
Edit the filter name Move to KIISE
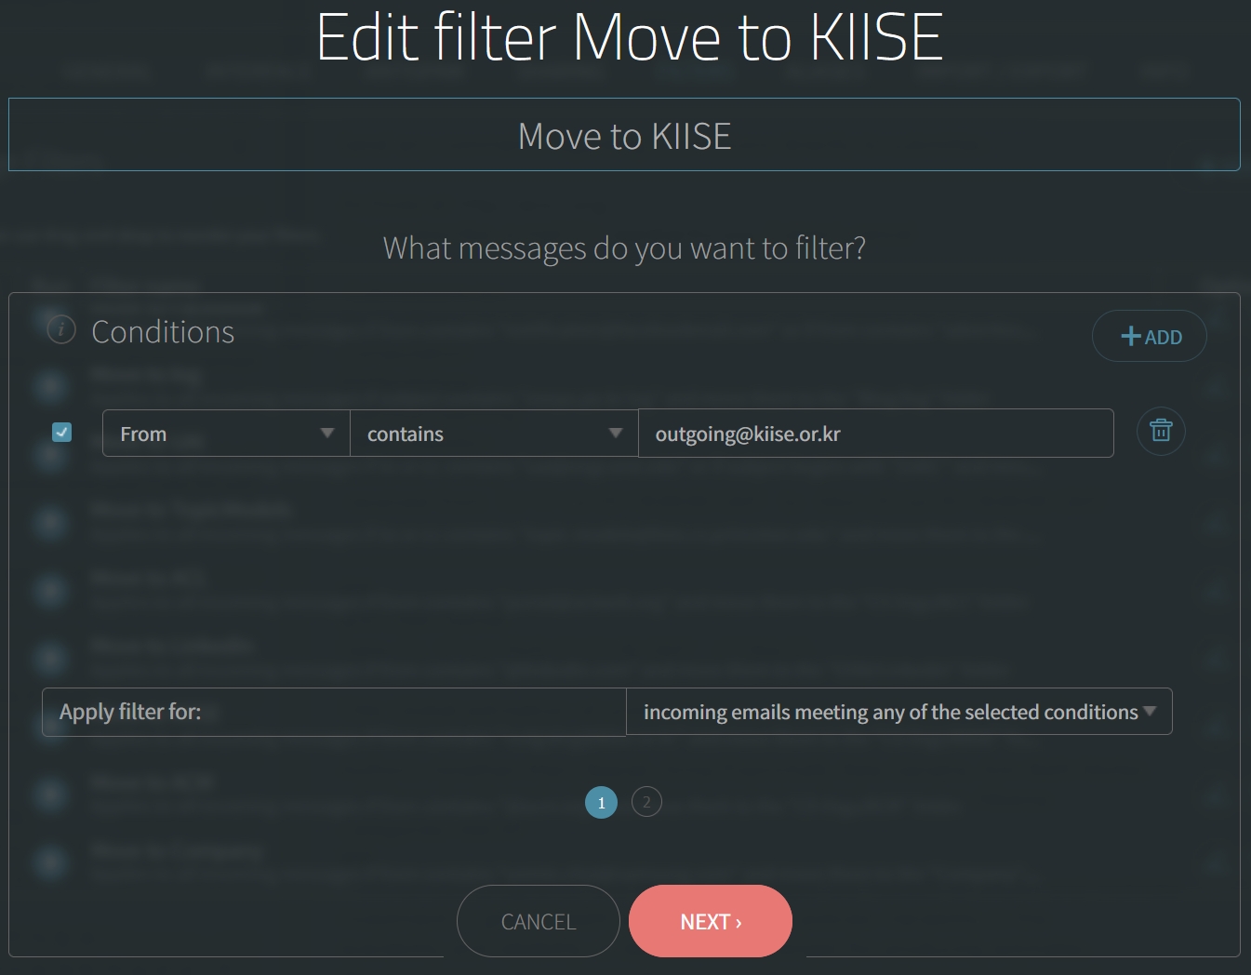624,135
